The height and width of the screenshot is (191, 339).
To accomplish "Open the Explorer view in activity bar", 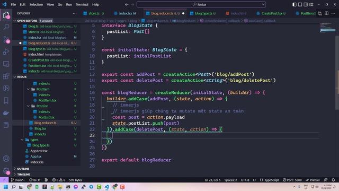I will (6, 15).
